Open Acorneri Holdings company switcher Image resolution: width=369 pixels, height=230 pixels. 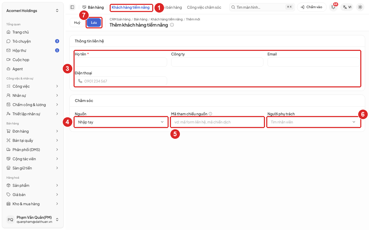click(33, 10)
